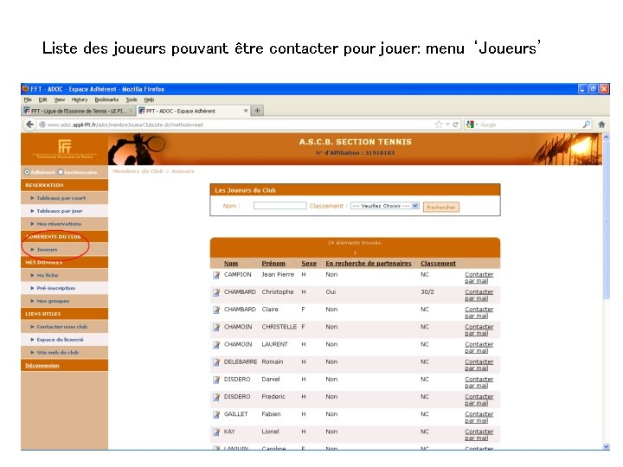Viewport: 623px width, 467px height.
Task: Click the FFT logo in the header
Action: coord(64,149)
